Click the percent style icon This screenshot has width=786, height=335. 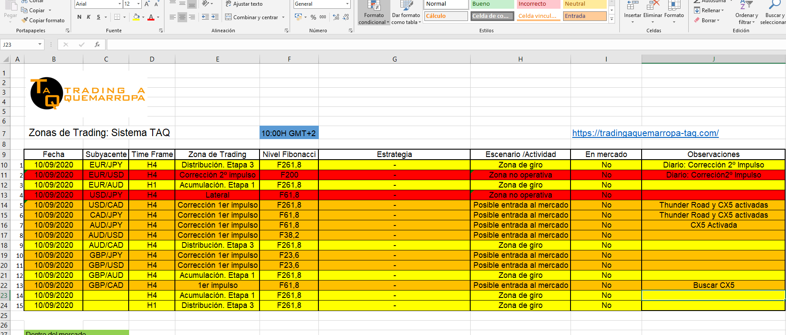[313, 17]
